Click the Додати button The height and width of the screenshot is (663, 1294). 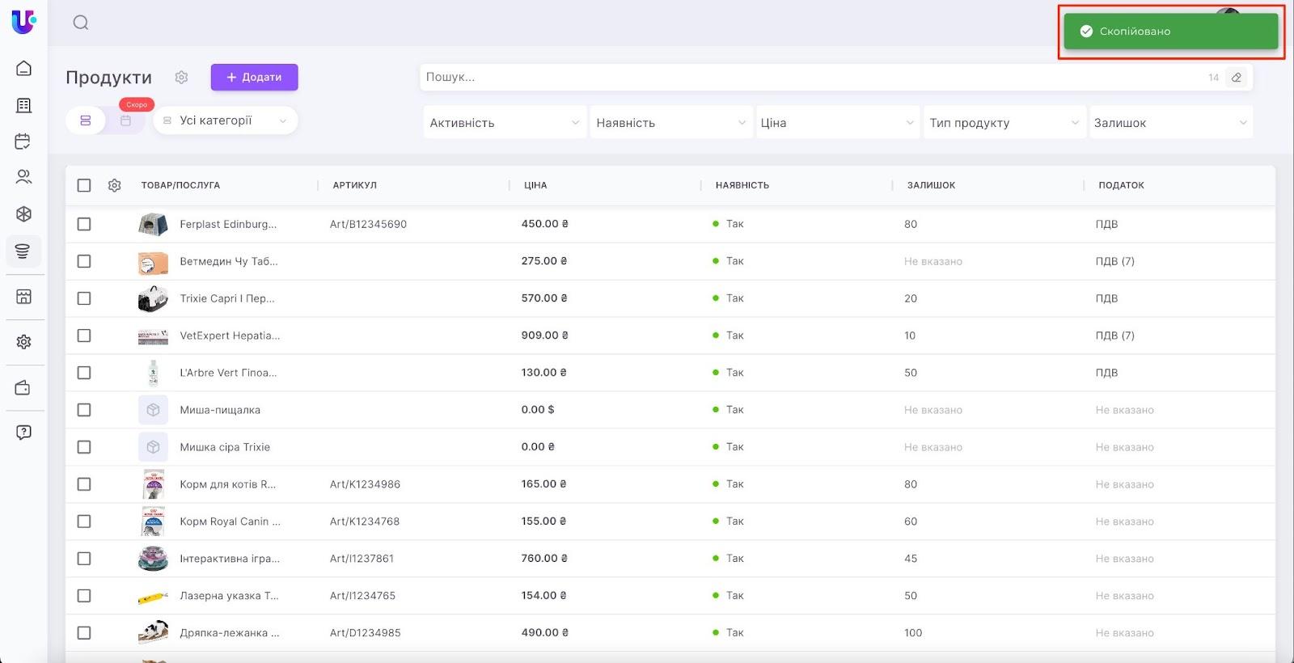click(x=254, y=78)
